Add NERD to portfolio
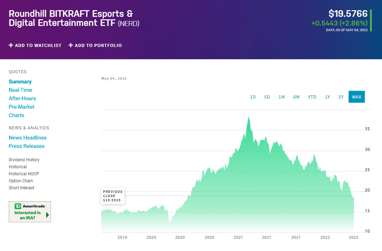 (x=95, y=45)
